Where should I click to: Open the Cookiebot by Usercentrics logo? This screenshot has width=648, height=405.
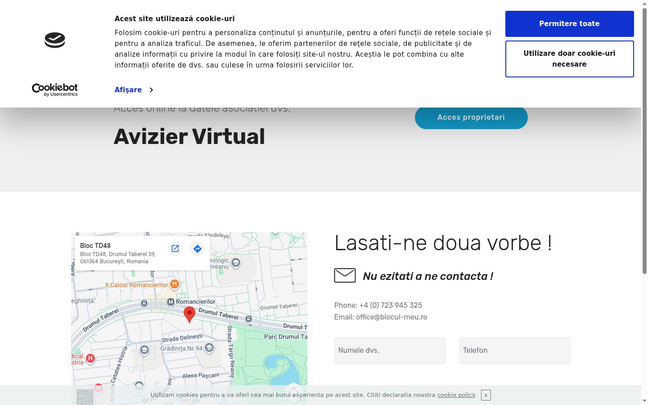[x=55, y=90]
